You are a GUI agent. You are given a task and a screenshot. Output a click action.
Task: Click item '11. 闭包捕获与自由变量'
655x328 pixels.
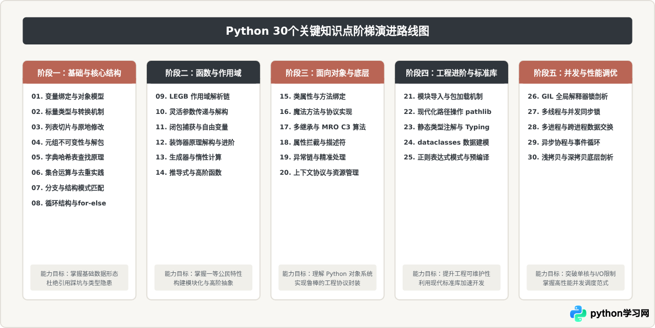pyautogui.click(x=192, y=127)
